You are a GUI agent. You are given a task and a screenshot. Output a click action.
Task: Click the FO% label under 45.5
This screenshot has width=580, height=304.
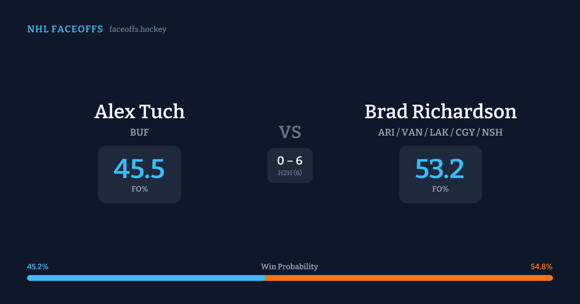click(x=139, y=189)
